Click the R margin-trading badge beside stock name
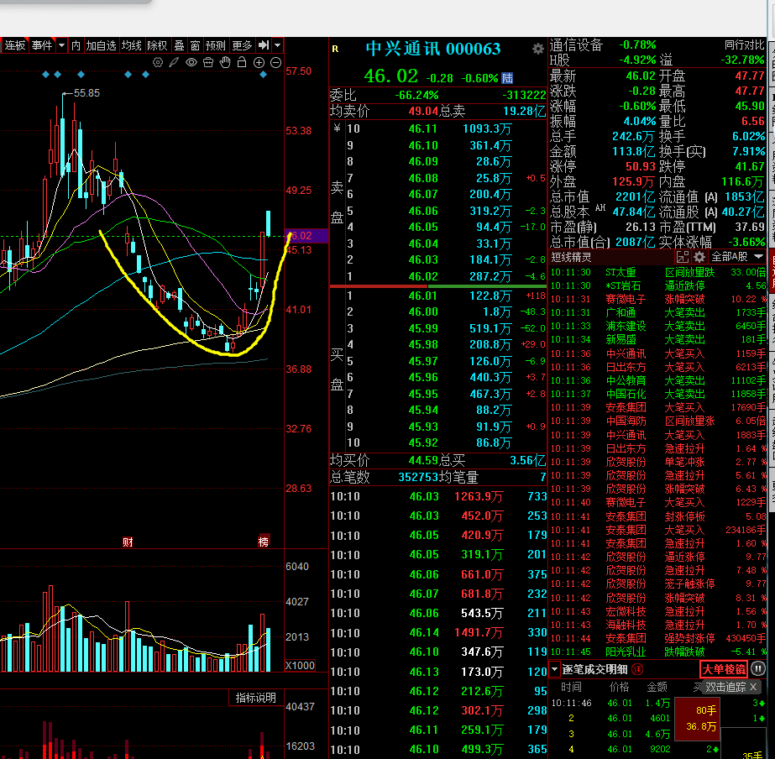The height and width of the screenshot is (759, 775). 335,49
